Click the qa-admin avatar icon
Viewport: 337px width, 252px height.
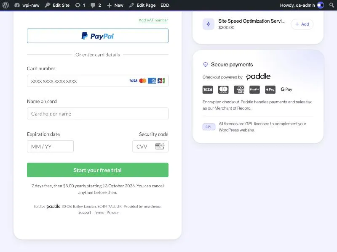click(321, 5)
